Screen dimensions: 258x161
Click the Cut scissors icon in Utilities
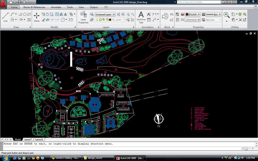pyautogui.click(x=241, y=20)
